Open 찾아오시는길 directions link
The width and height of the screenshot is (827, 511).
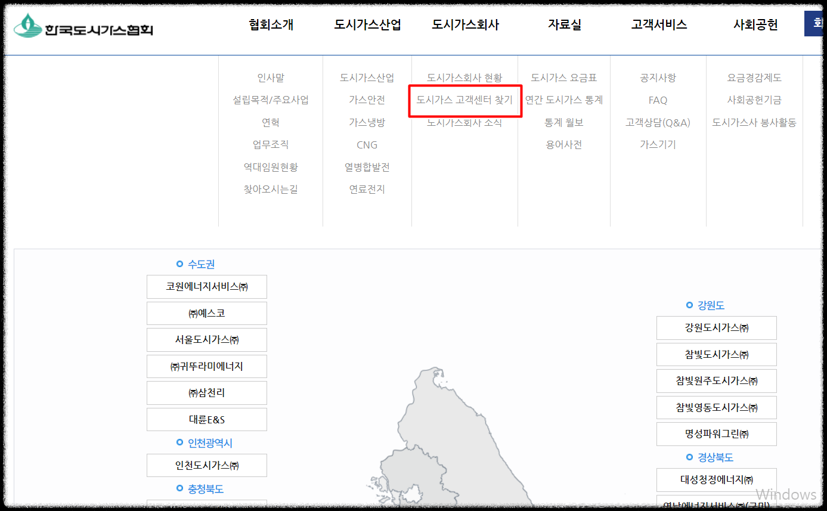(271, 189)
